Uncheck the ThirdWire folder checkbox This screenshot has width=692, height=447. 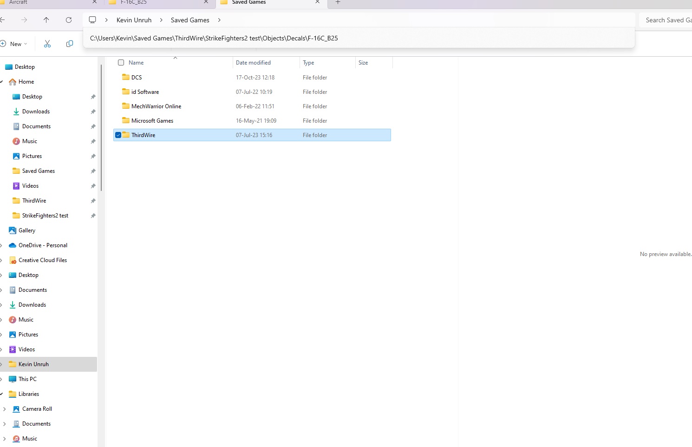pyautogui.click(x=118, y=135)
